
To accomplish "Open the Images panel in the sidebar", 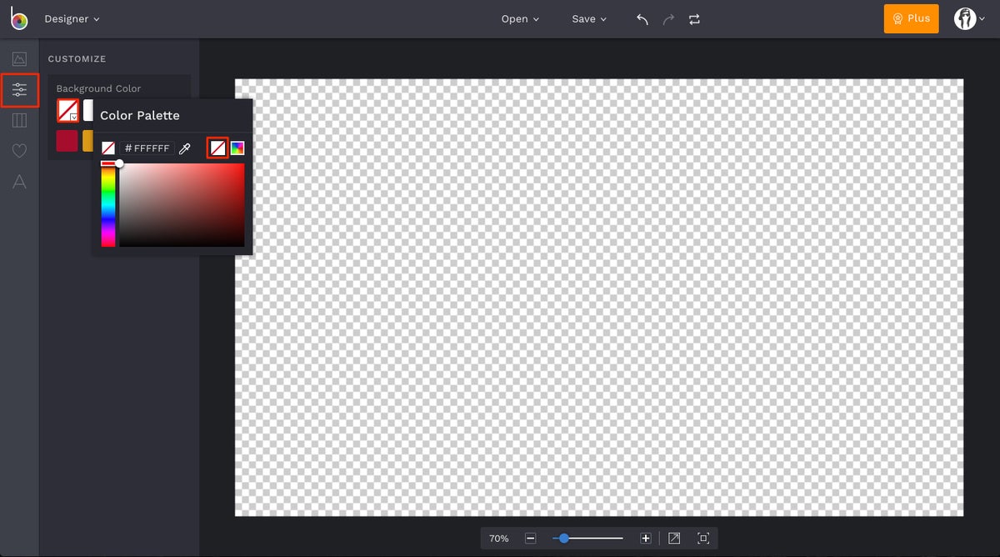I will click(x=20, y=58).
